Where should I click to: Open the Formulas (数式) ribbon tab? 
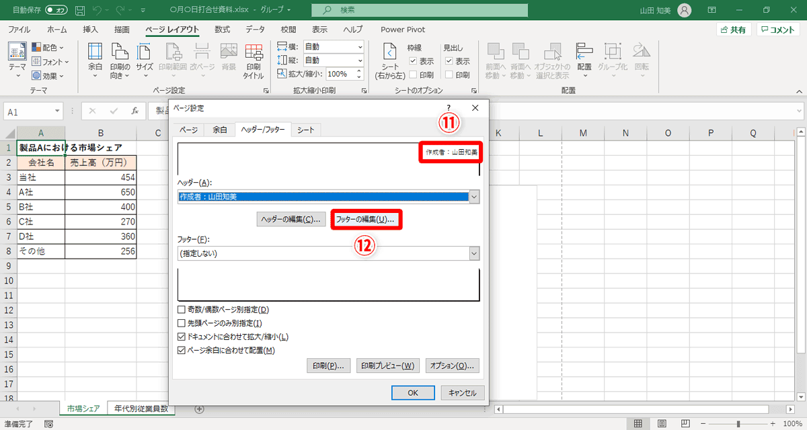tap(222, 30)
